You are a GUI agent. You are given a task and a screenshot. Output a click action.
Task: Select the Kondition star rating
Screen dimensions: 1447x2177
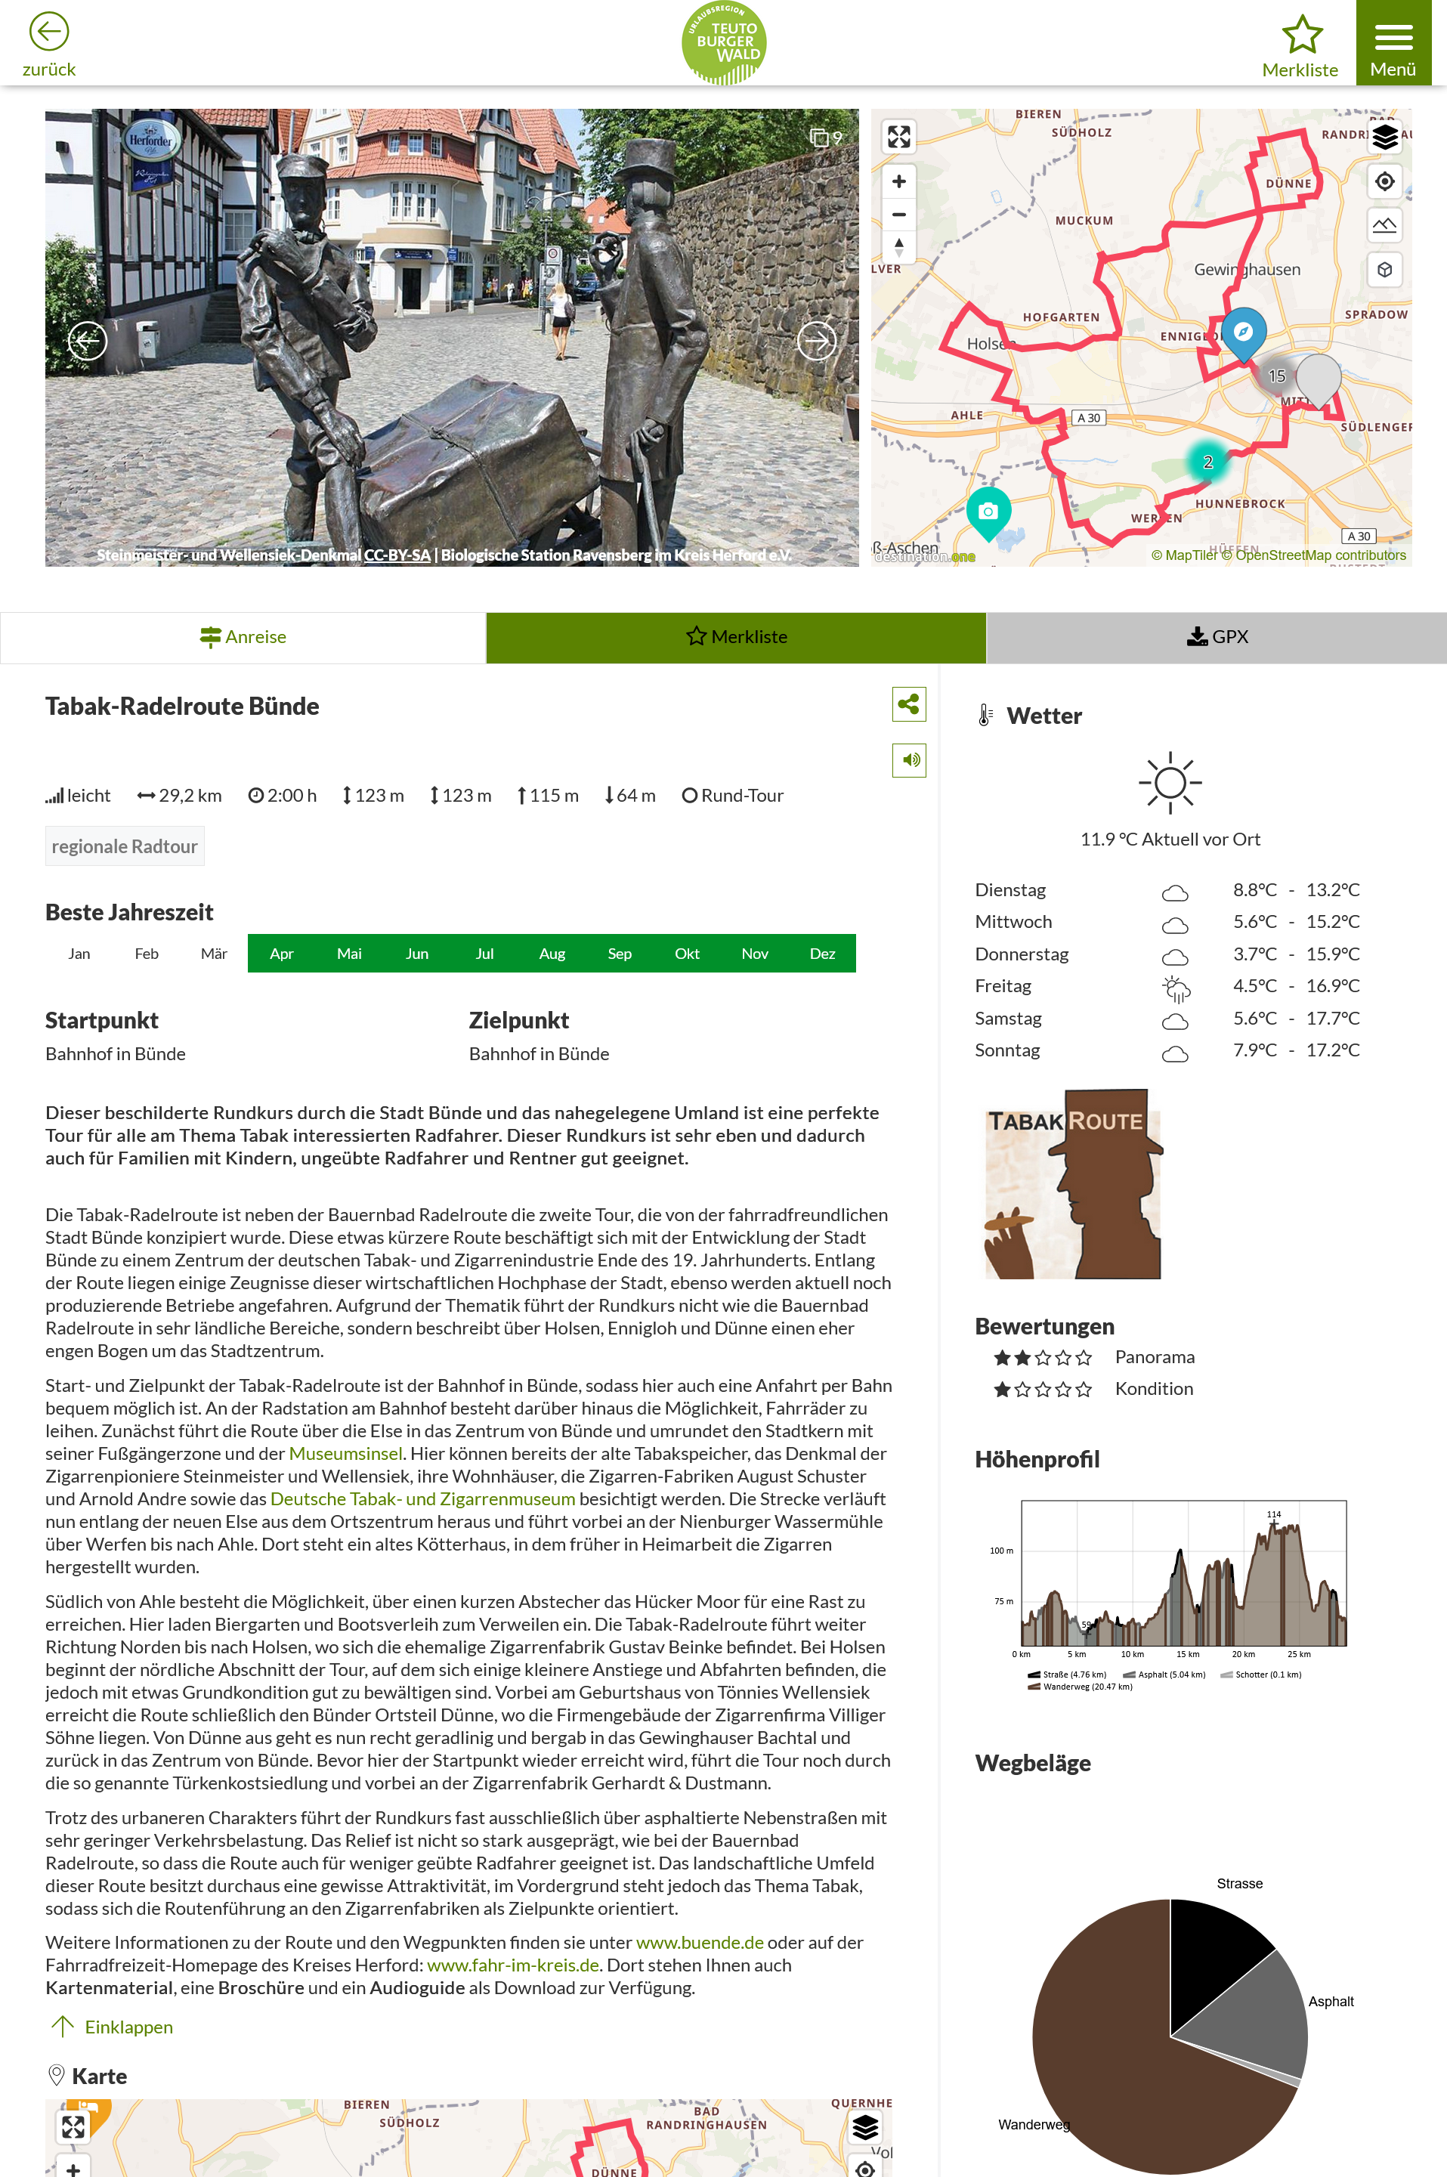point(1043,1390)
